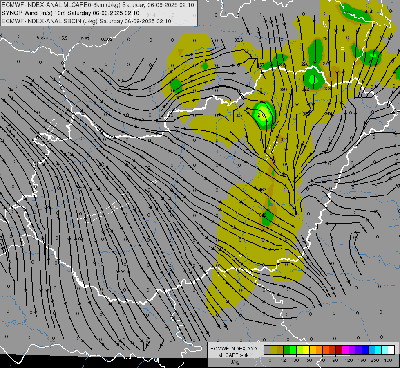Click the legend tick label 160
Image resolution: width=400 pixels, height=368 pixels.
click(x=362, y=360)
